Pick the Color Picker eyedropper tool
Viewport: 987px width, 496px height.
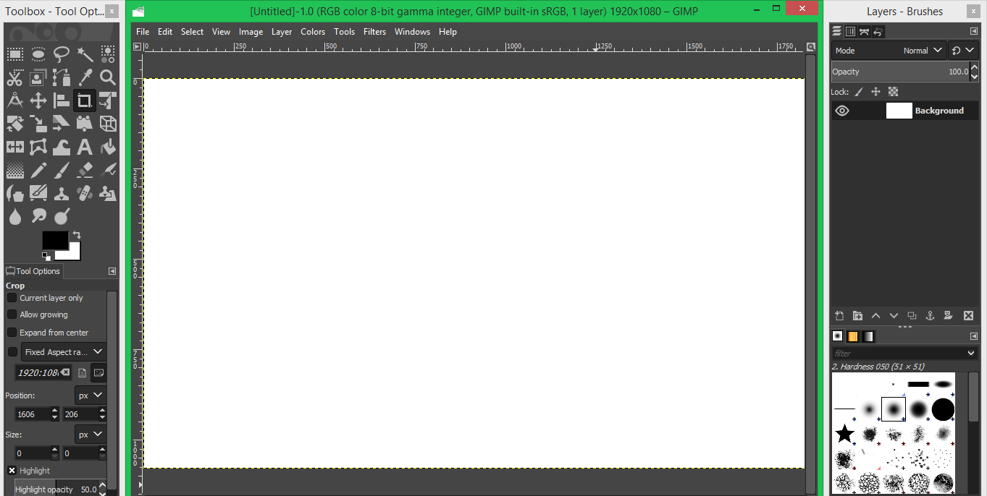[85, 77]
